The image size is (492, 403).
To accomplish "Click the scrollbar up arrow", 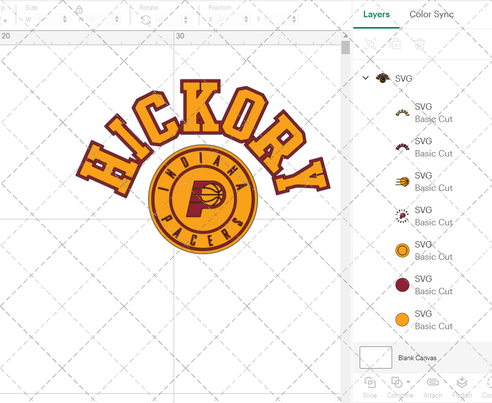I will 345,35.
